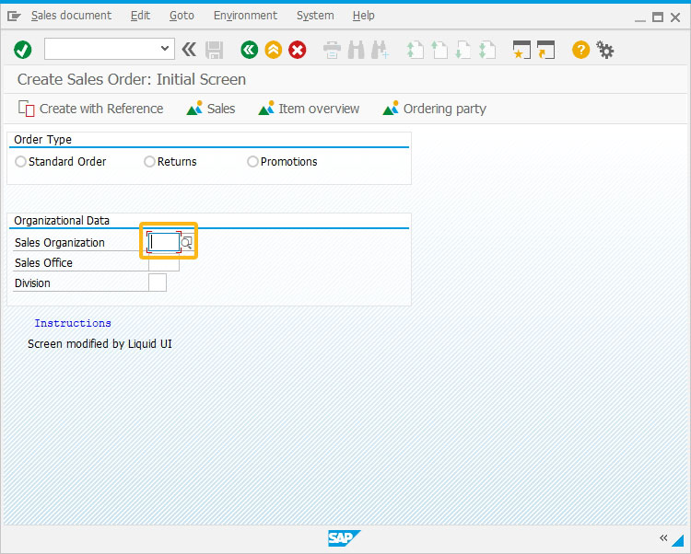Viewport: 691px width, 554px height.
Task: Open Customize Local Layout gear icon
Action: pyautogui.click(x=605, y=50)
